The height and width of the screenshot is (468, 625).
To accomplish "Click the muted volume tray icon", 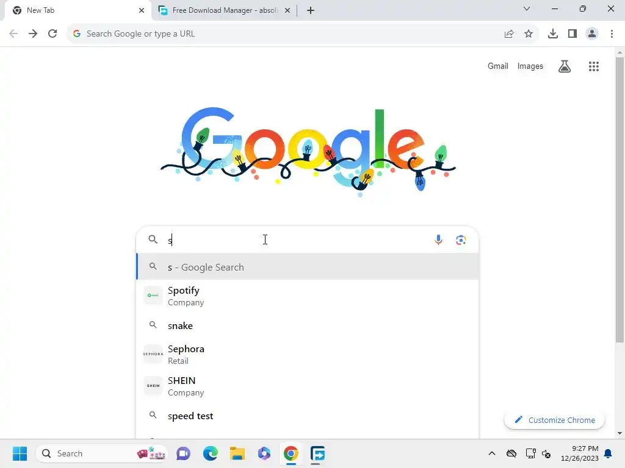I will tap(546, 453).
